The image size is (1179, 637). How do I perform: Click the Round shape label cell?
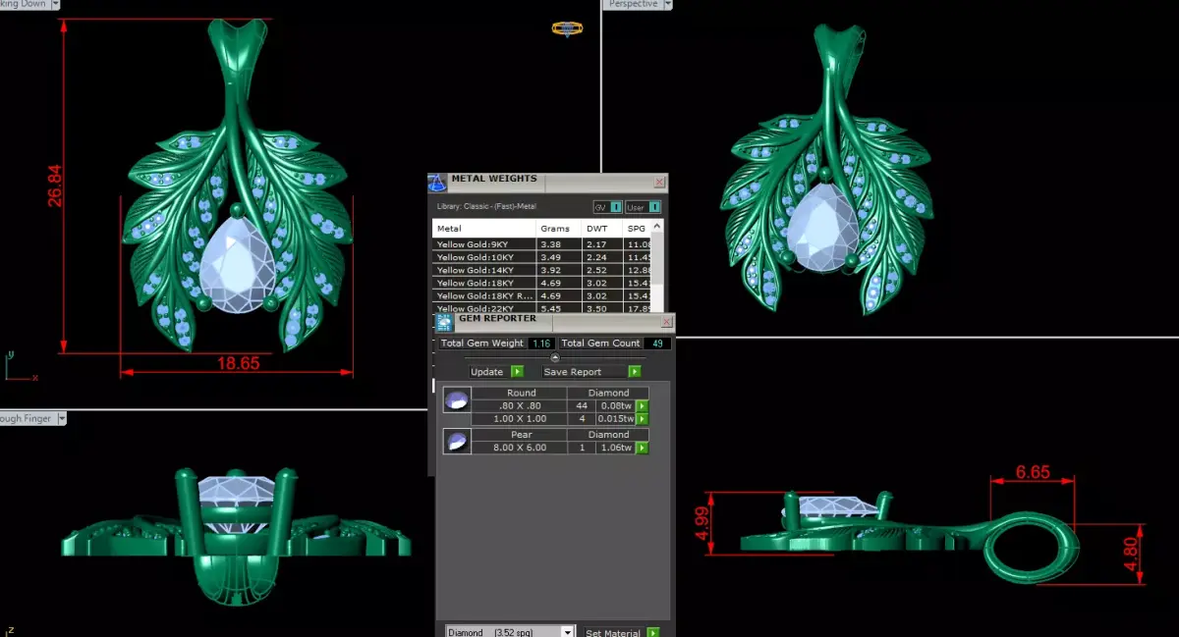[x=520, y=394]
